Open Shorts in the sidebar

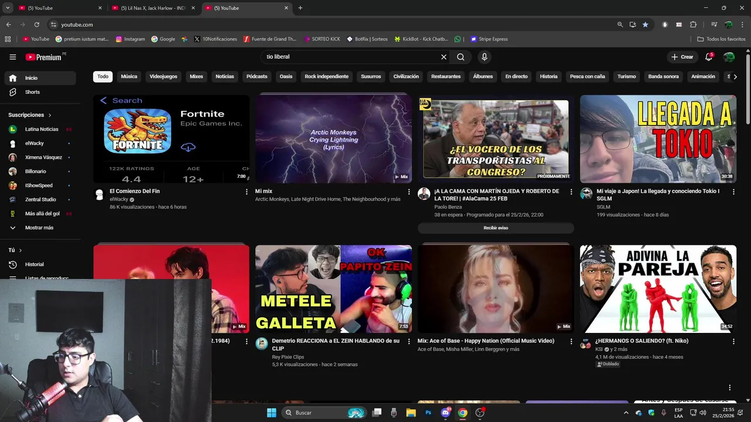[40, 92]
